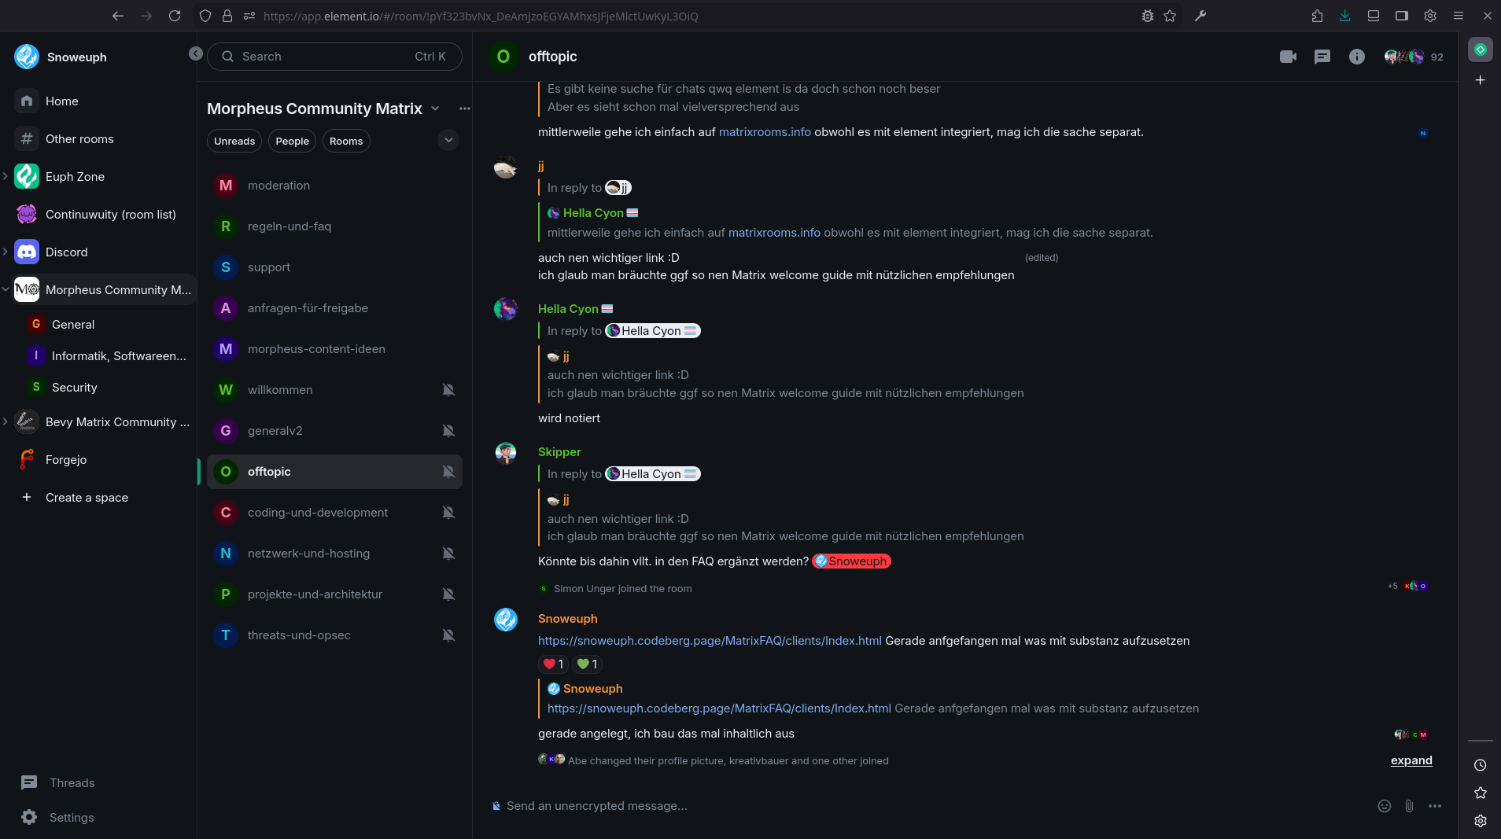Attach a file to the message
The height and width of the screenshot is (839, 1501).
pyautogui.click(x=1410, y=806)
